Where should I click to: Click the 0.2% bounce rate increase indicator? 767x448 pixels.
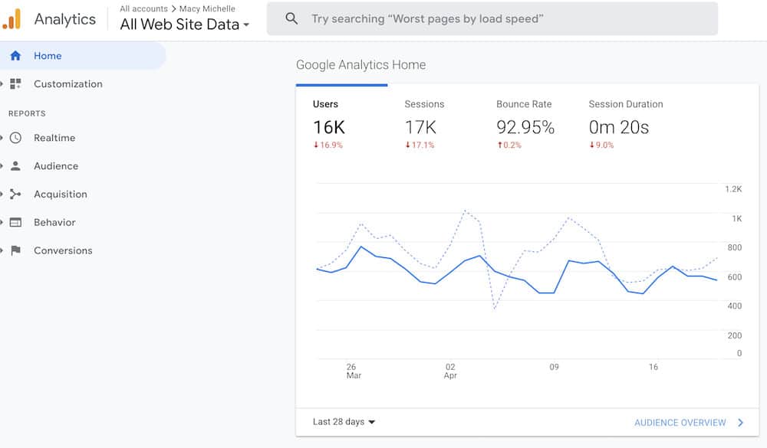(509, 145)
